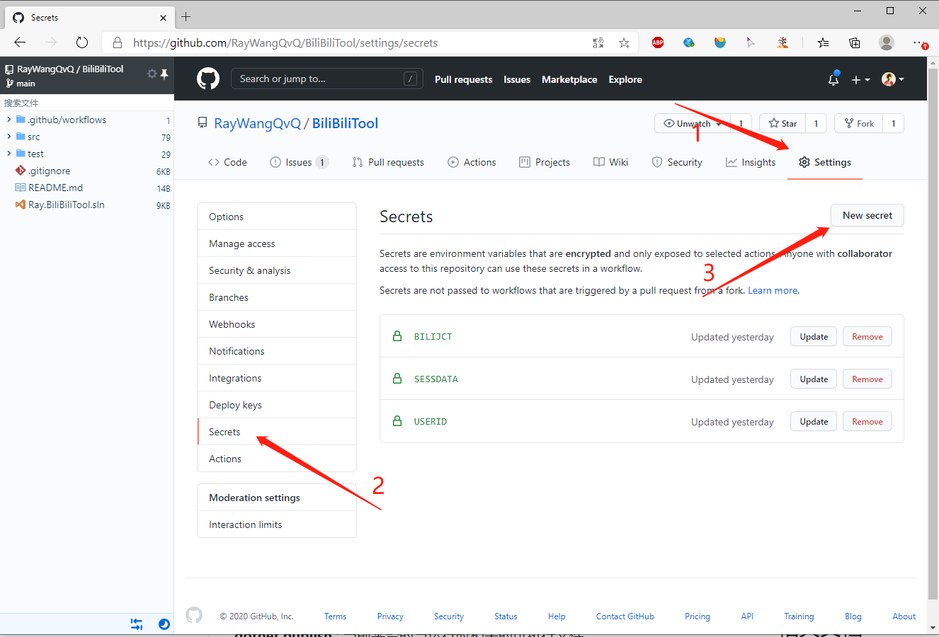Click the translate page icon in address bar
Screen dimensions: 939x637
click(x=598, y=43)
